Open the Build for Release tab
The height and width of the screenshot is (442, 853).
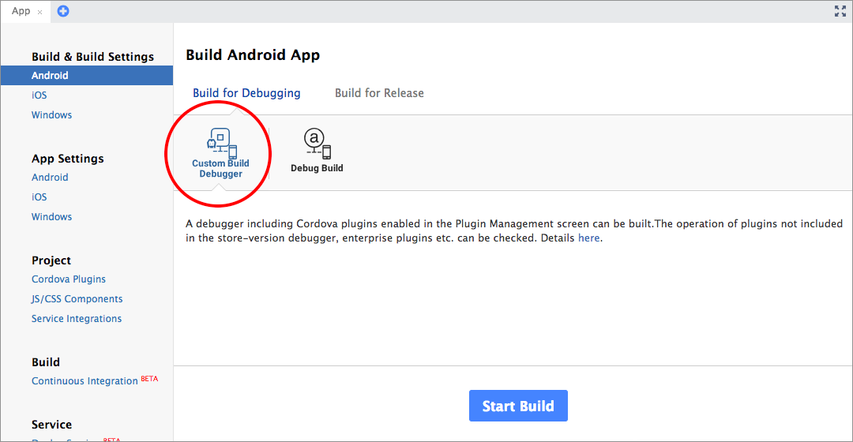point(379,93)
